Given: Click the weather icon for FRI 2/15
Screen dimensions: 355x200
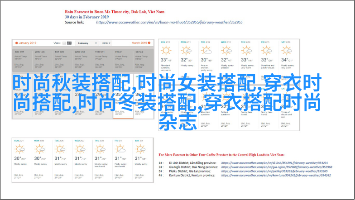Looking at the screenshot, I should [x=266, y=50].
